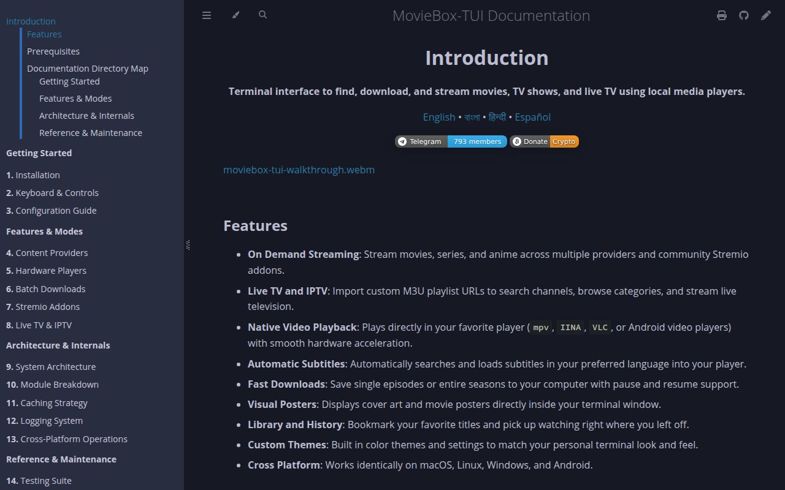The width and height of the screenshot is (785, 490).
Task: Switch language to Español
Action: [x=532, y=117]
